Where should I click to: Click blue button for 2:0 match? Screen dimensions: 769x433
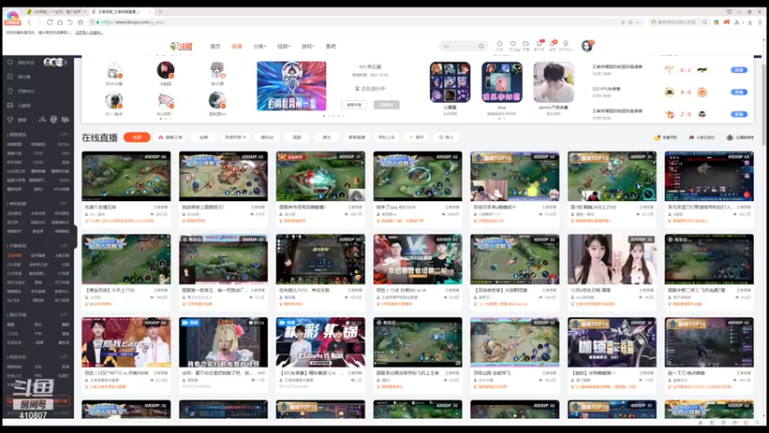click(739, 115)
